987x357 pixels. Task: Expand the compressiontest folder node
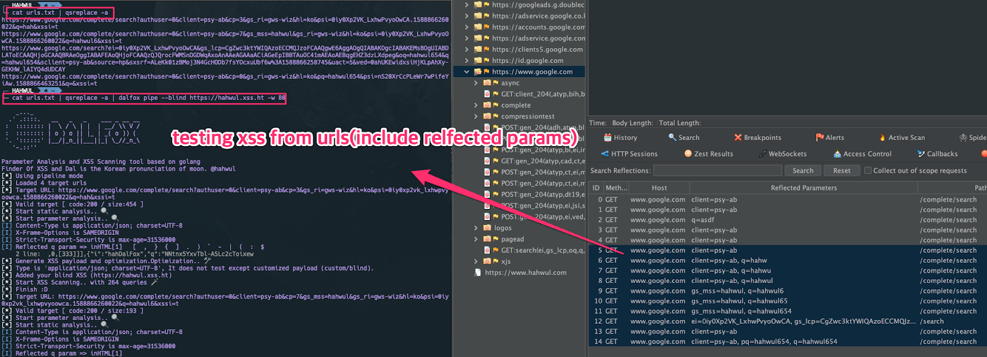476,116
